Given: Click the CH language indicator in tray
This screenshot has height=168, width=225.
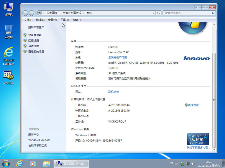Looking at the screenshot, I should coord(171,163).
